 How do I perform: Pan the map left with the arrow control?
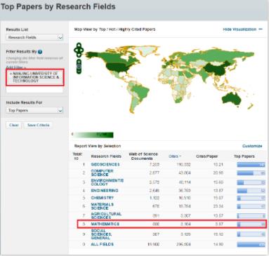(76, 50)
